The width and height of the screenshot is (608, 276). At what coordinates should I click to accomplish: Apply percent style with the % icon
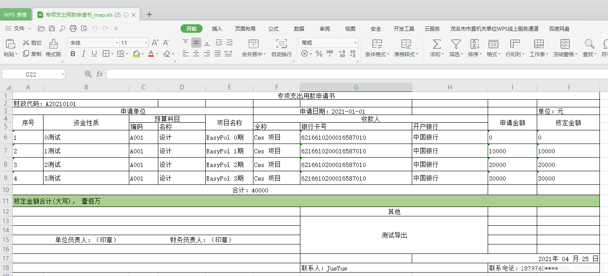(319, 54)
